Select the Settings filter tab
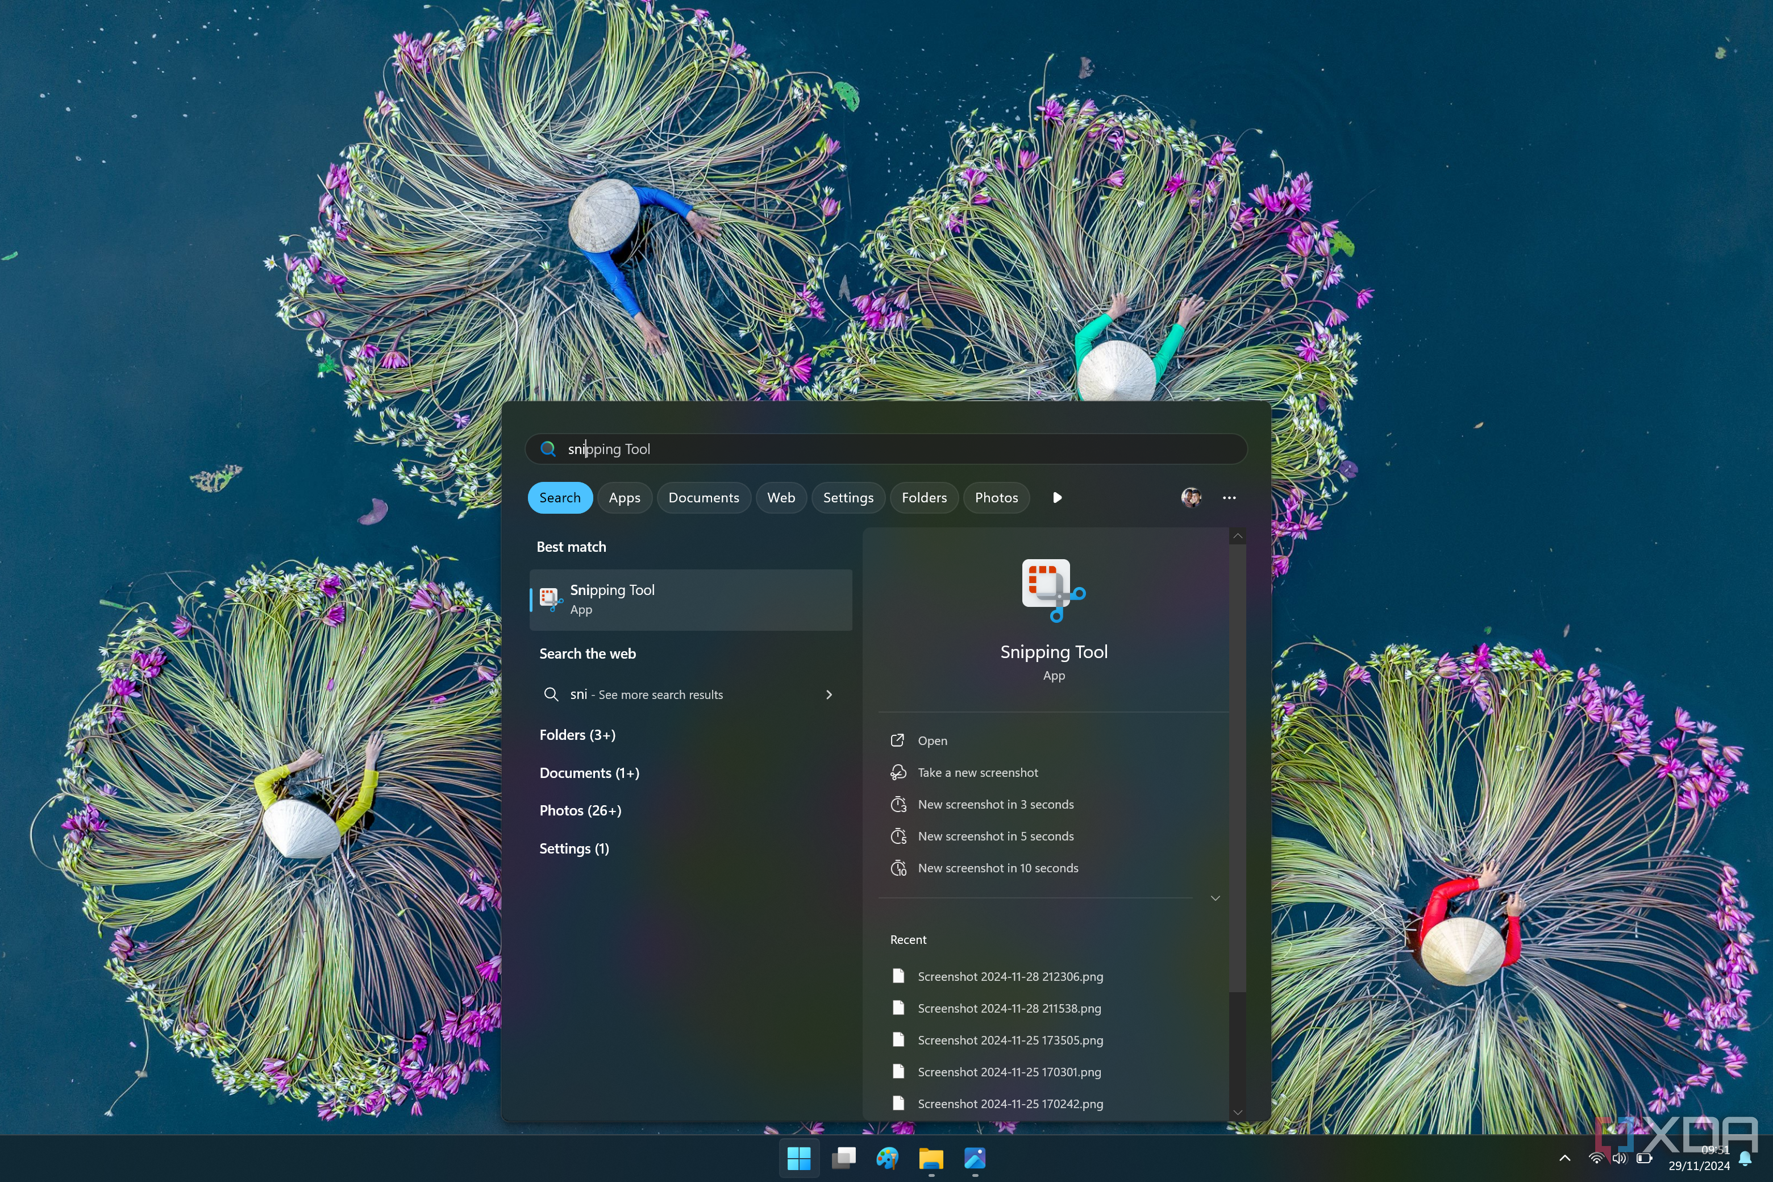This screenshot has height=1182, width=1773. point(848,497)
